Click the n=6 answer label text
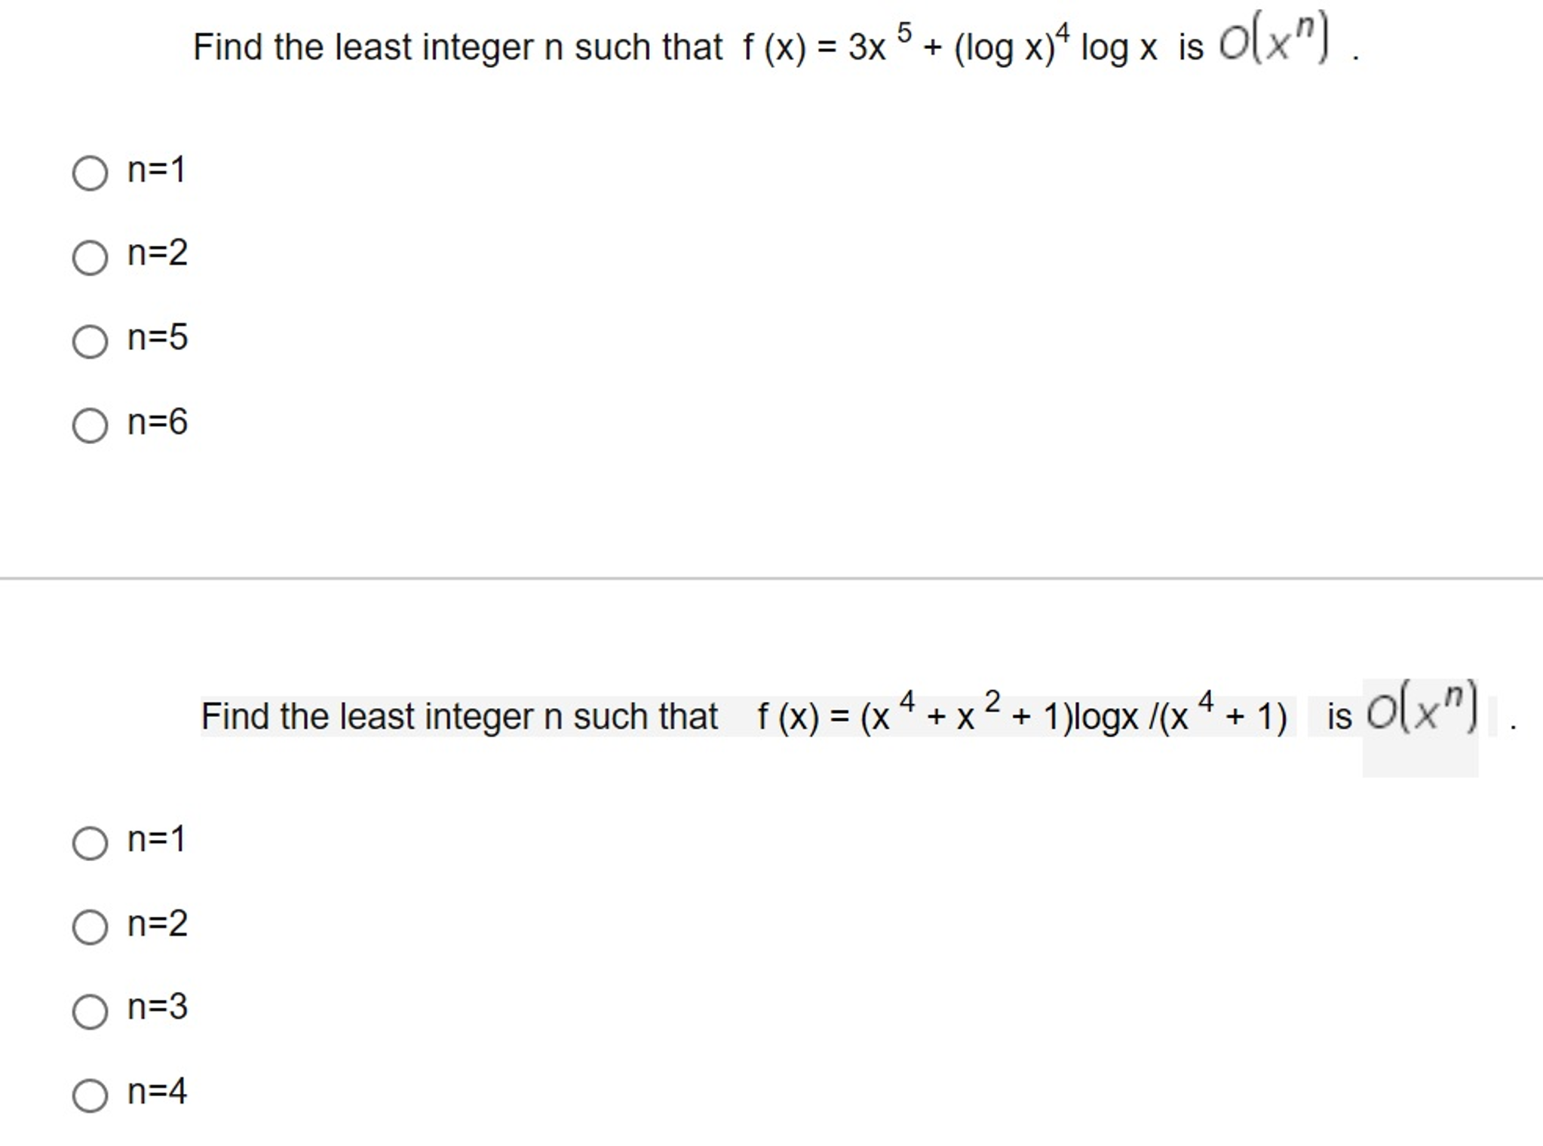1543x1146 pixels. tap(158, 424)
